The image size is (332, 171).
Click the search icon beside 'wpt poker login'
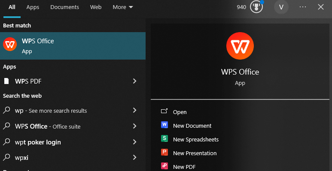click(6, 141)
